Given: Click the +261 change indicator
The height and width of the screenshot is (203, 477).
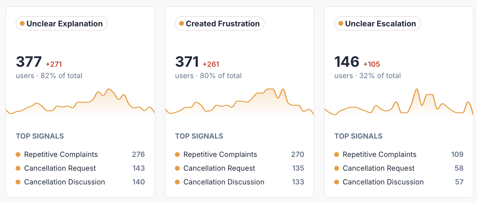Looking at the screenshot, I should pyautogui.click(x=211, y=64).
